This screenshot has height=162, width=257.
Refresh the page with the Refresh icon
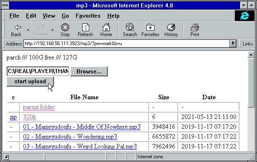tap(86, 27)
